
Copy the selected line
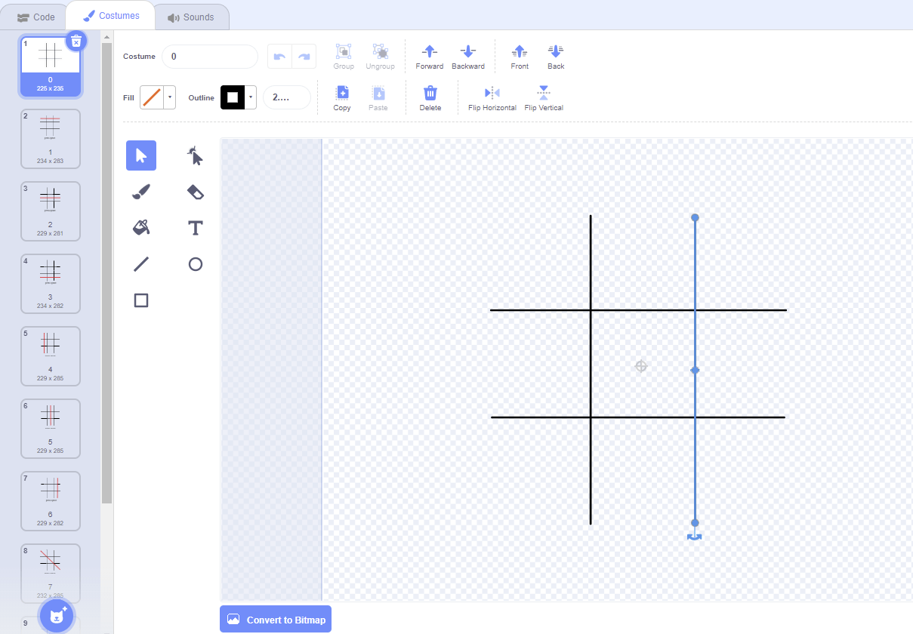[342, 98]
